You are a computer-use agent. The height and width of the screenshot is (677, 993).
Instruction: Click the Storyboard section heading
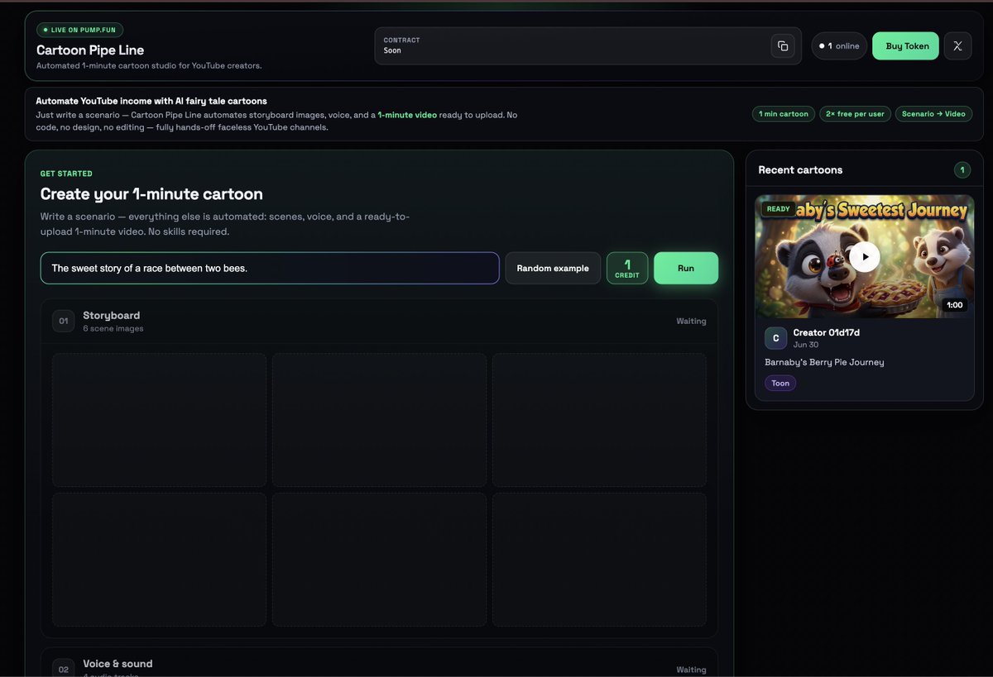point(112,316)
